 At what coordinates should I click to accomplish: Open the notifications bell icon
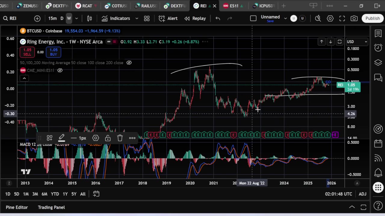tap(378, 173)
